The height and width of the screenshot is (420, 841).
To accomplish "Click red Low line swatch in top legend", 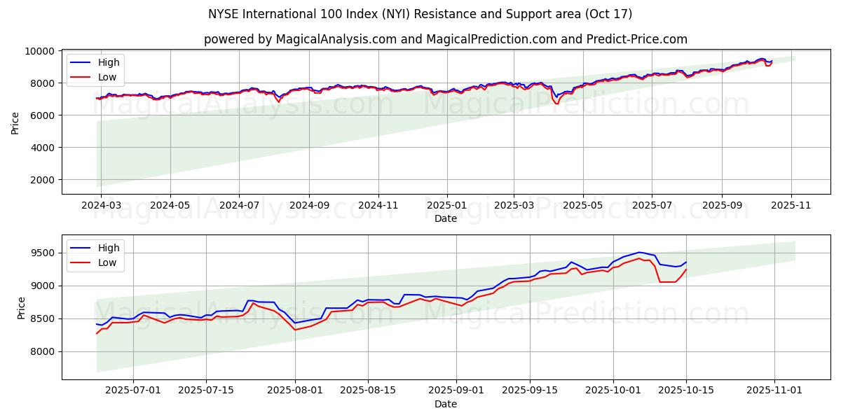I will [x=81, y=77].
